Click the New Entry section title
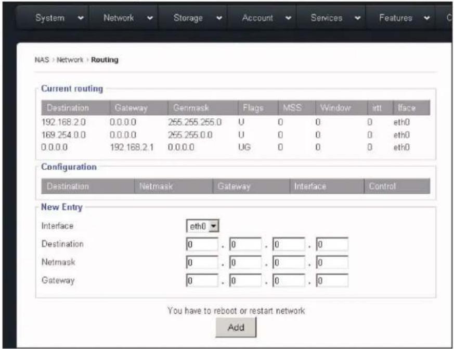The height and width of the screenshot is (349, 454). 62,207
